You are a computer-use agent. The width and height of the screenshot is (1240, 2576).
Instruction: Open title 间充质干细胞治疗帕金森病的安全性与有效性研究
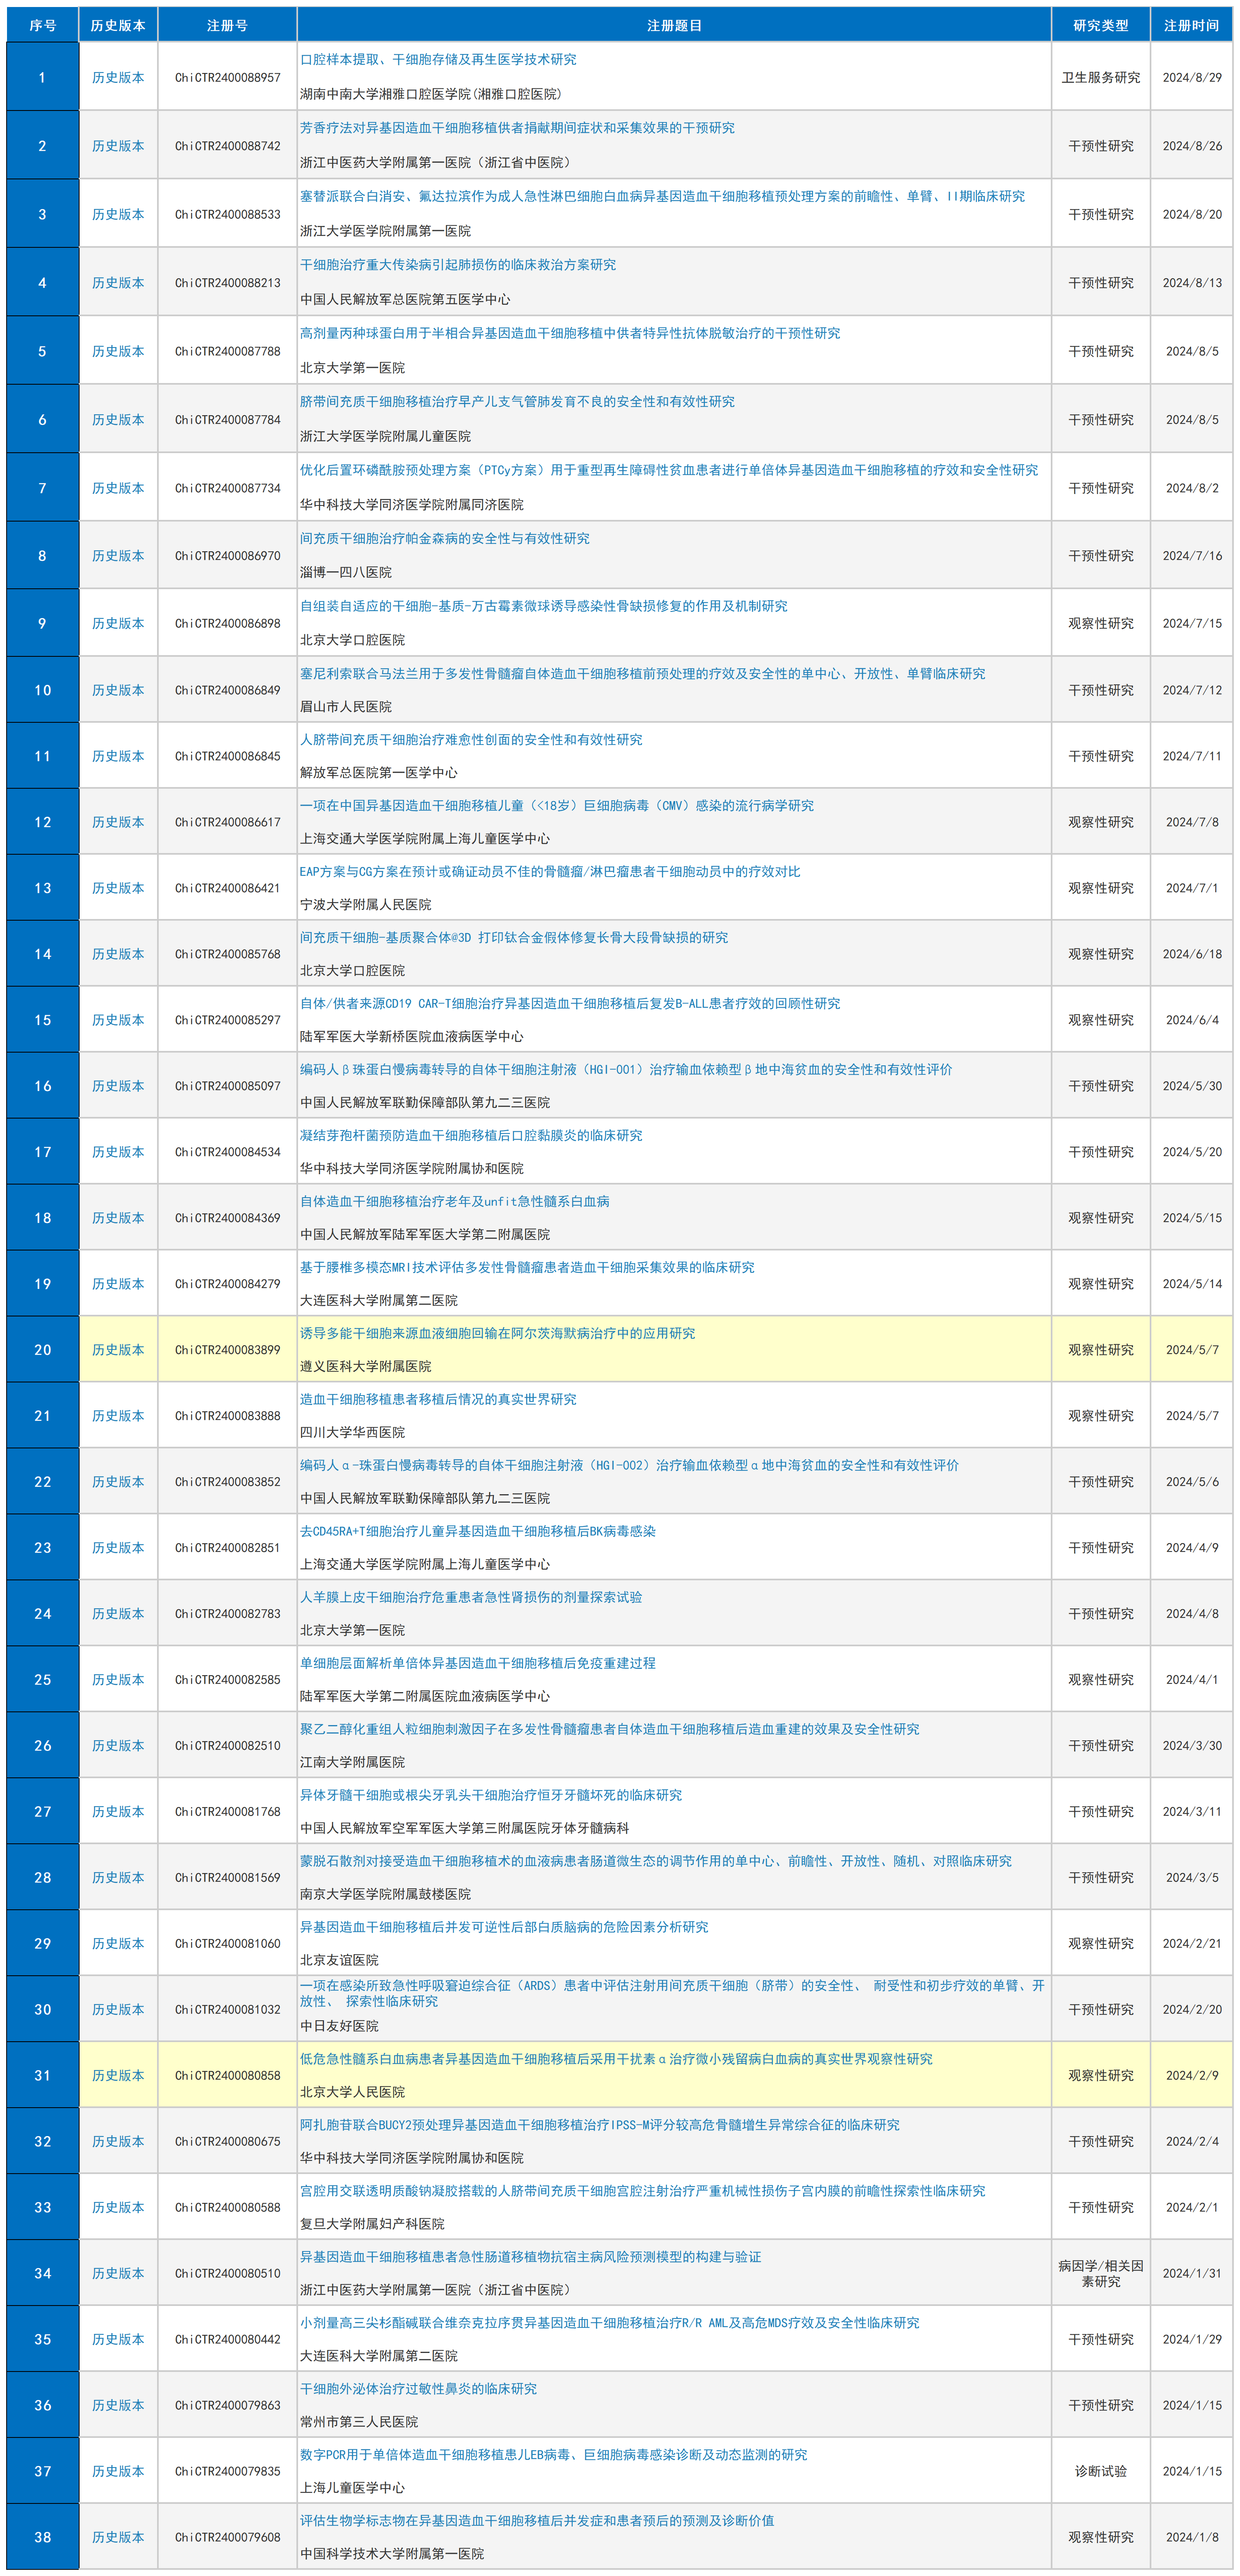coord(445,538)
